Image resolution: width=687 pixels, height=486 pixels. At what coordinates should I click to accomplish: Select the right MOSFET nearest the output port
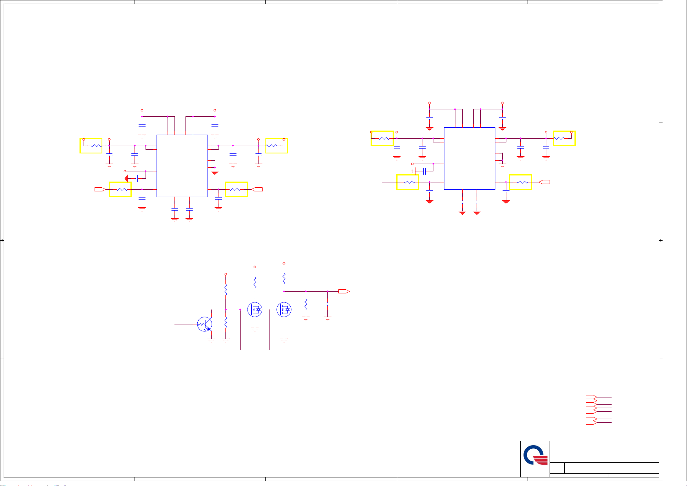[x=284, y=309]
